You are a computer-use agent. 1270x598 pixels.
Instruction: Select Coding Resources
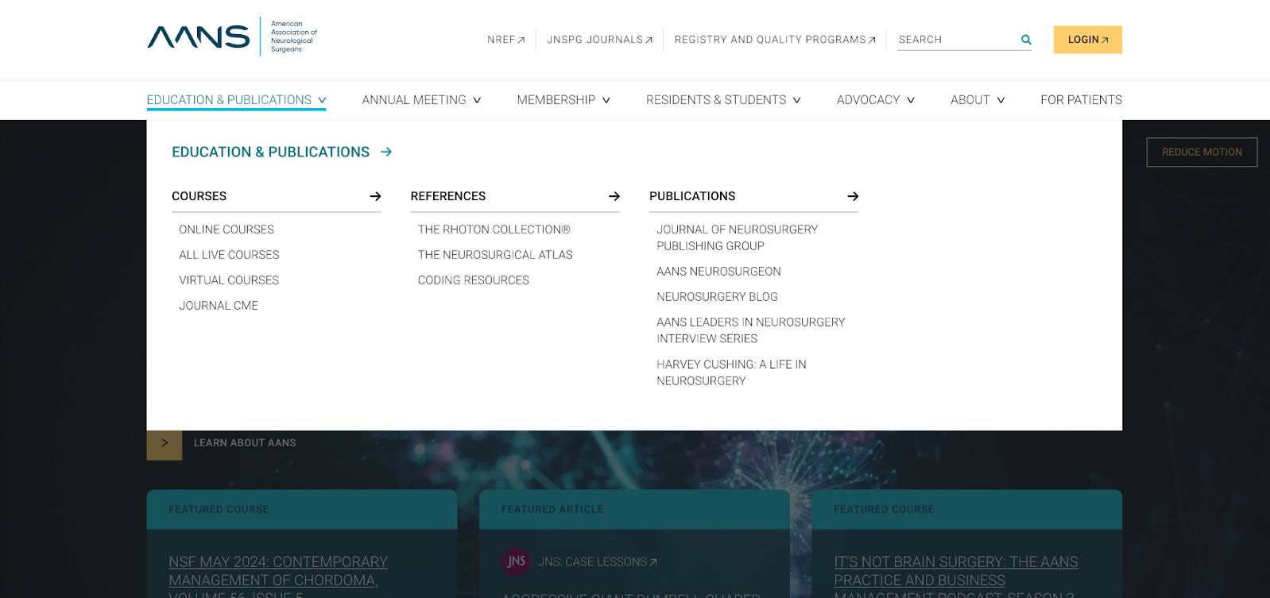point(474,280)
